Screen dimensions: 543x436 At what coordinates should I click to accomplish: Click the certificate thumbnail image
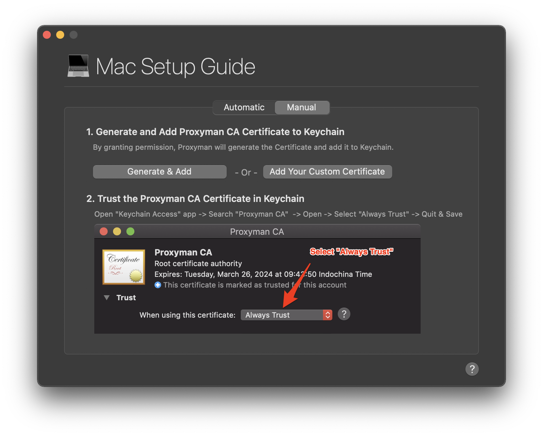(124, 267)
